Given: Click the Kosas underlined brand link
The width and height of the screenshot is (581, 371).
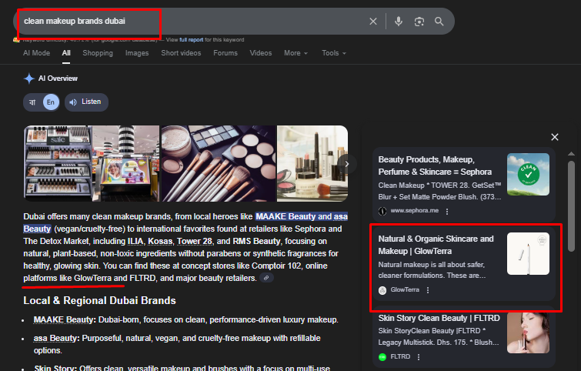Looking at the screenshot, I should [160, 241].
